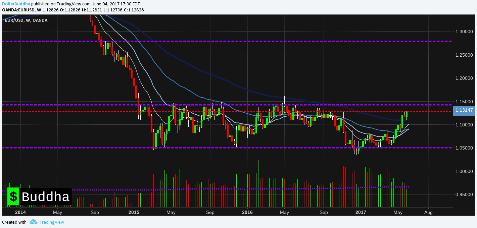Screen dimensions: 477x228
Task: Click the 1.20000 price axis label
Action: (x=464, y=78)
